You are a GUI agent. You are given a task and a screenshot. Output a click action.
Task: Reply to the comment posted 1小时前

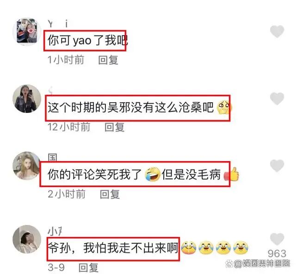click(108, 60)
